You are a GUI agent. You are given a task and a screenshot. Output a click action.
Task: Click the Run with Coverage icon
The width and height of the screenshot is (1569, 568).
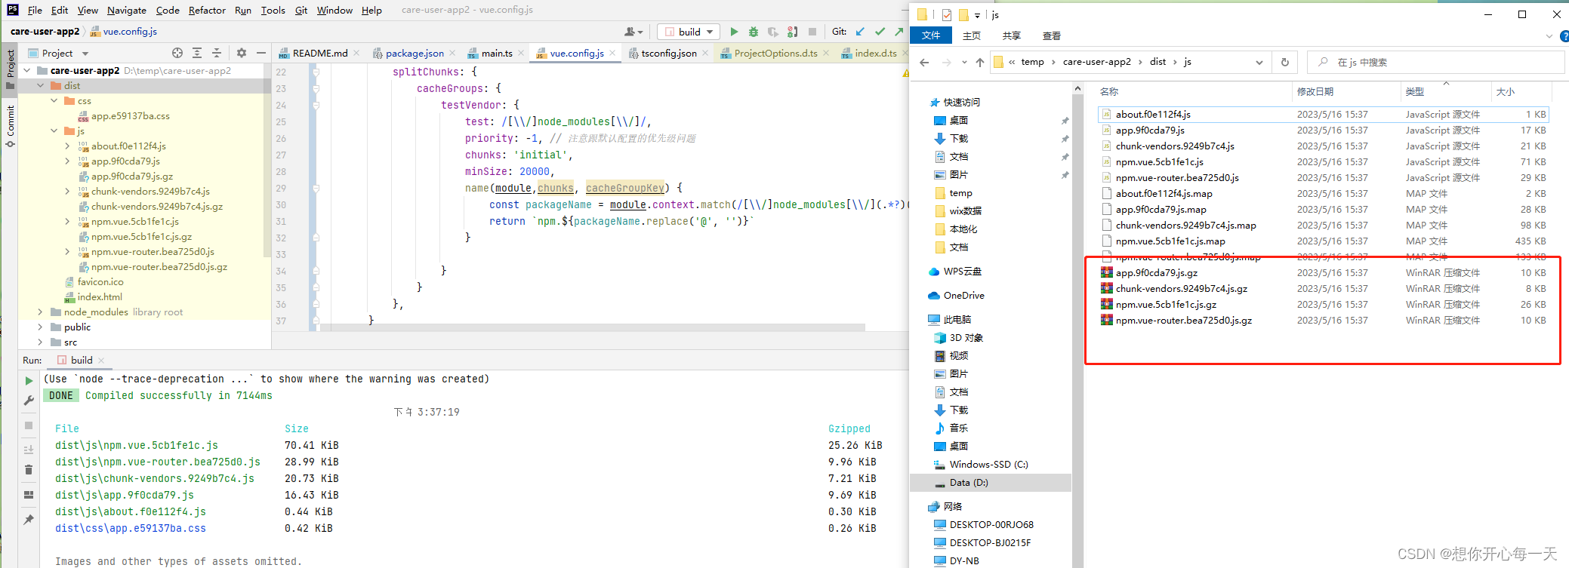[x=772, y=32]
